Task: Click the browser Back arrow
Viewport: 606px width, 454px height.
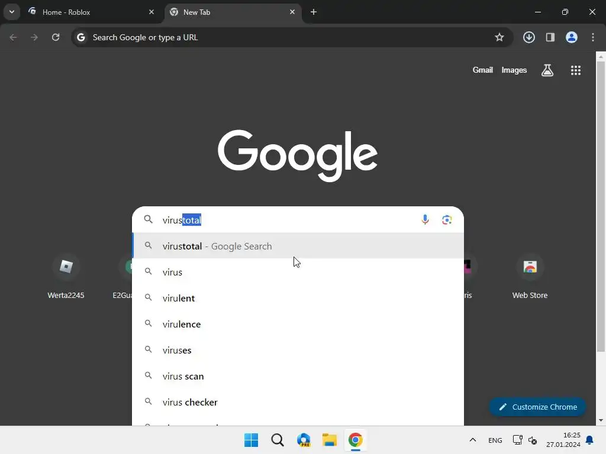Action: click(x=14, y=37)
